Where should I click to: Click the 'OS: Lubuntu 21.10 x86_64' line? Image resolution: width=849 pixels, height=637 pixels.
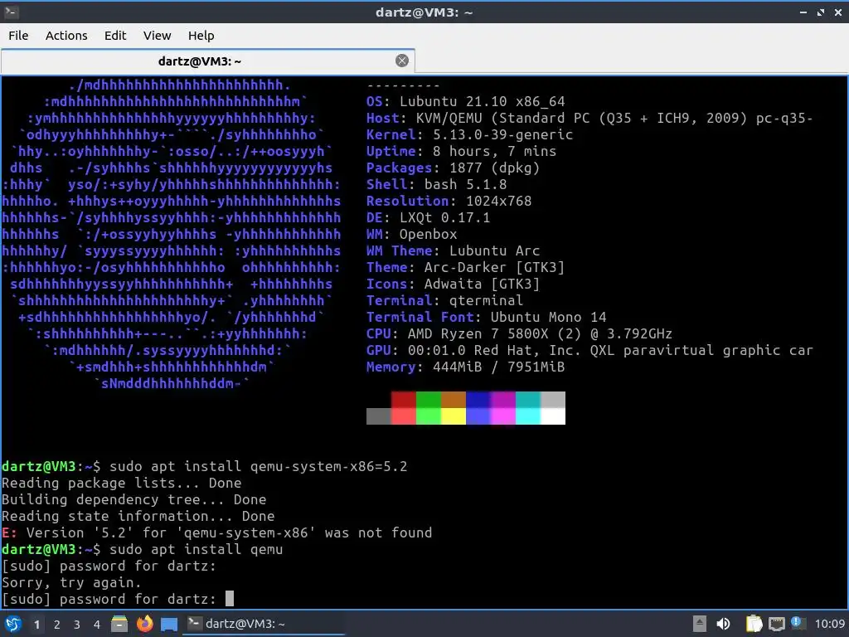pyautogui.click(x=466, y=101)
